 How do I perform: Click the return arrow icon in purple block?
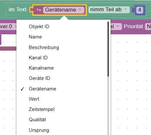pyautogui.click(x=39, y=10)
